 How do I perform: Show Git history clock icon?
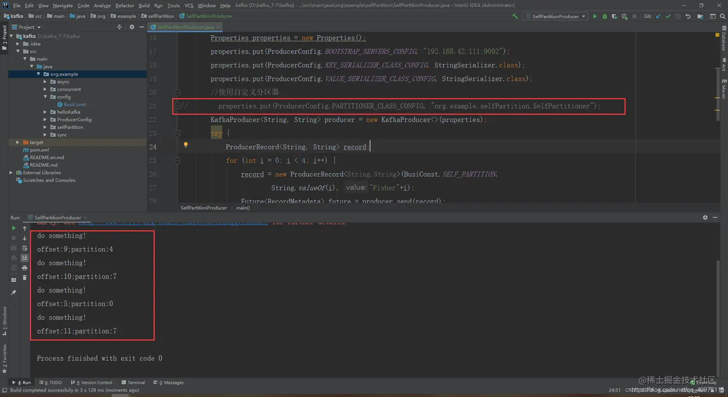coord(678,16)
